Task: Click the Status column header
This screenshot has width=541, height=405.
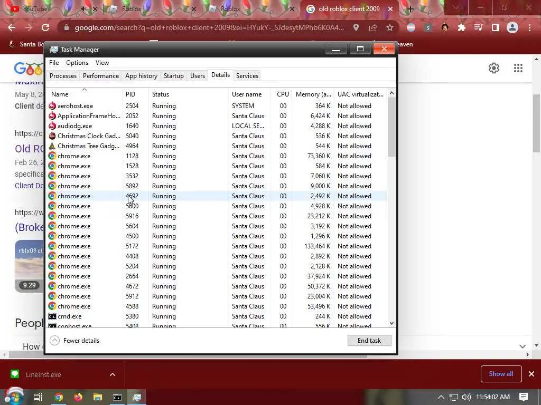Action: 189,94
